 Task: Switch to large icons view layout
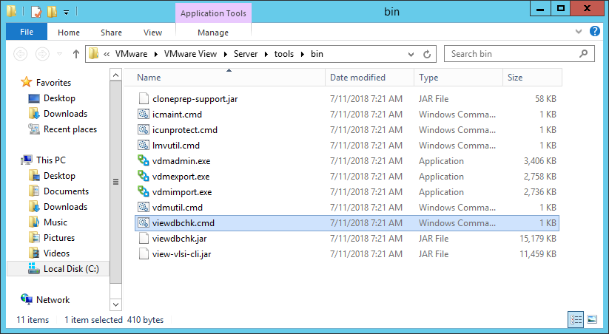pyautogui.click(x=592, y=320)
